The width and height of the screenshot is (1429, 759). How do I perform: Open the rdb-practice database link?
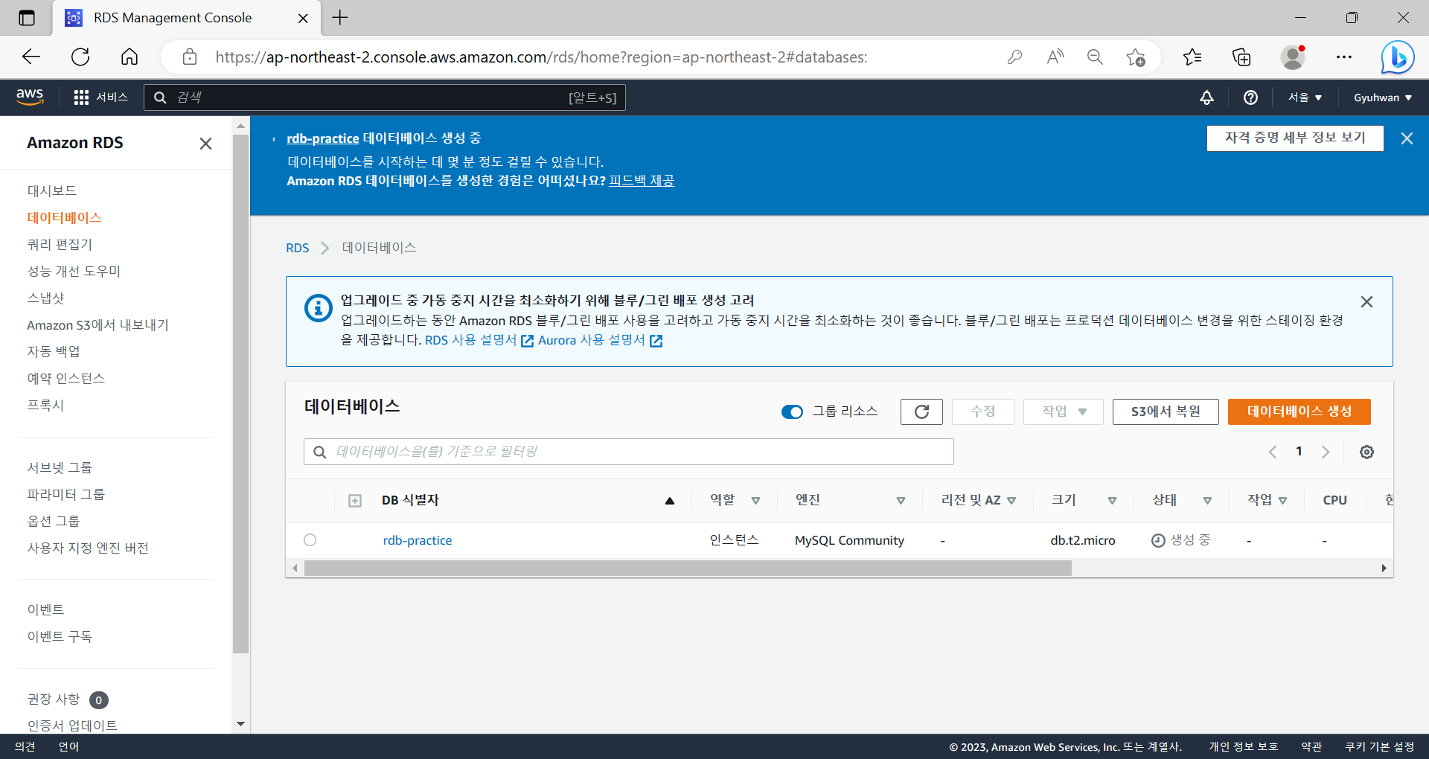click(x=418, y=540)
